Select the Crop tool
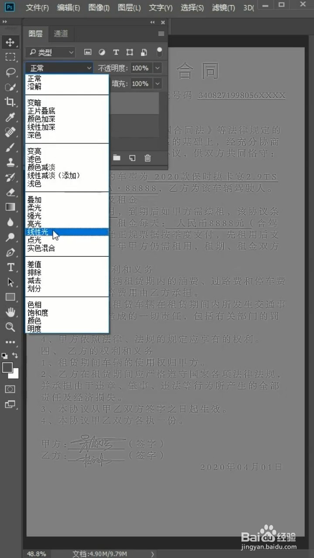314x558 pixels. (x=10, y=102)
